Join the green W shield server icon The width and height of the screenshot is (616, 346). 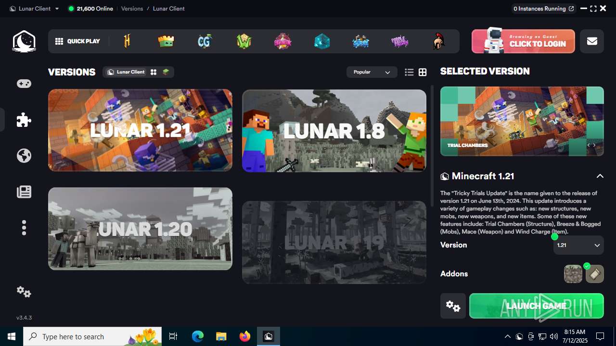coord(244,41)
